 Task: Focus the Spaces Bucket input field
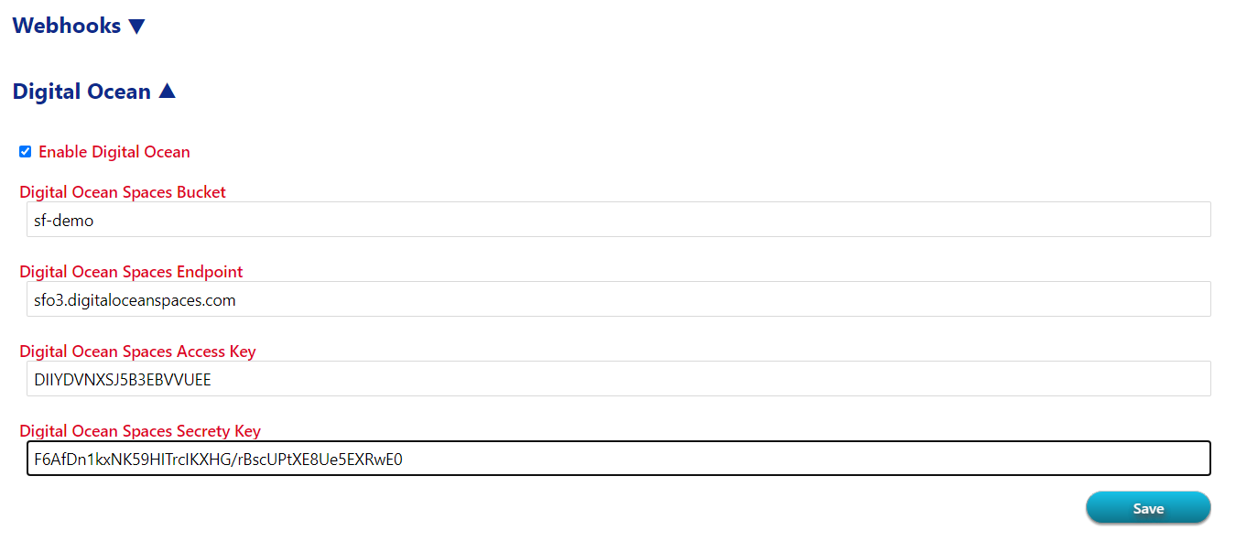click(619, 220)
